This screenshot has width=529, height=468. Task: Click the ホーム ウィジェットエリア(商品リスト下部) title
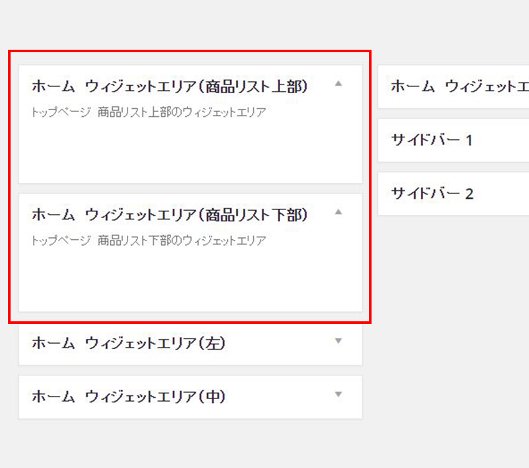click(x=169, y=214)
